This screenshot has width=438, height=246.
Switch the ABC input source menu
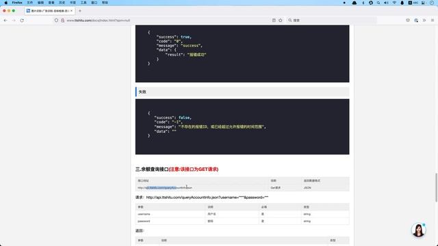413,3
